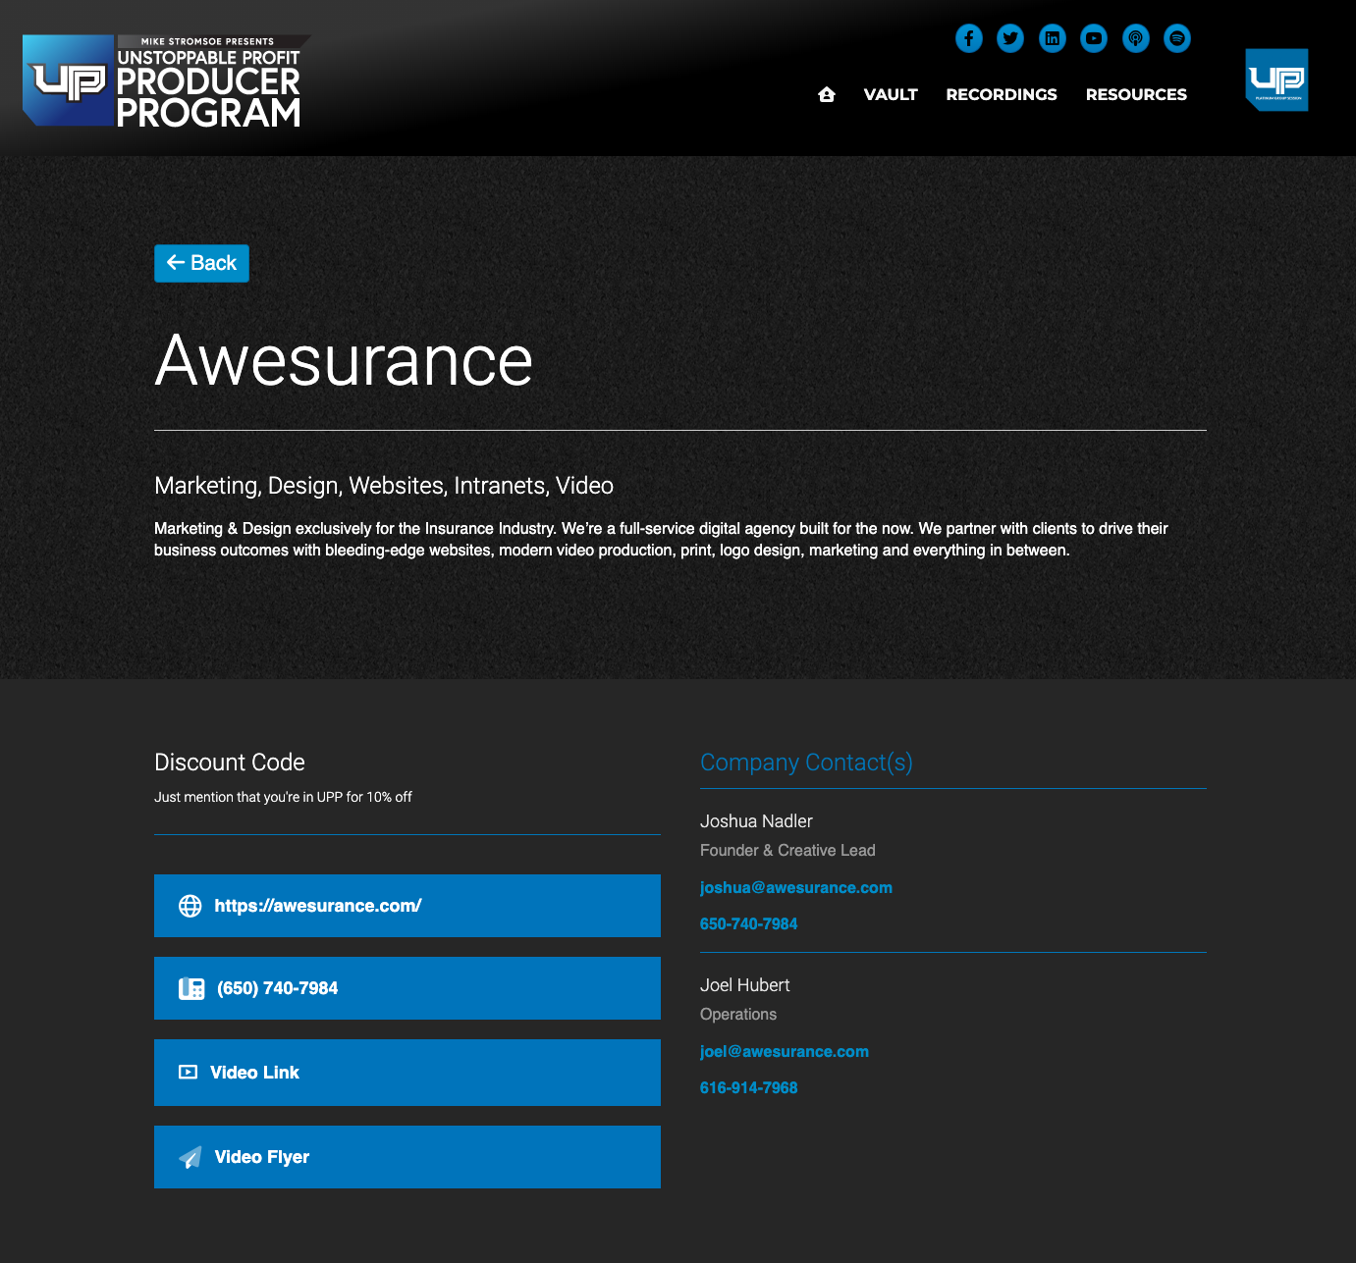This screenshot has width=1356, height=1263.
Task: Open the RESOURCES menu item
Action: tap(1136, 94)
